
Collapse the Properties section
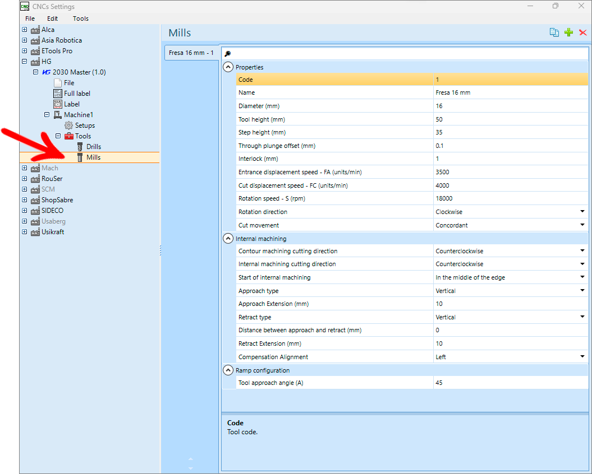coord(228,67)
